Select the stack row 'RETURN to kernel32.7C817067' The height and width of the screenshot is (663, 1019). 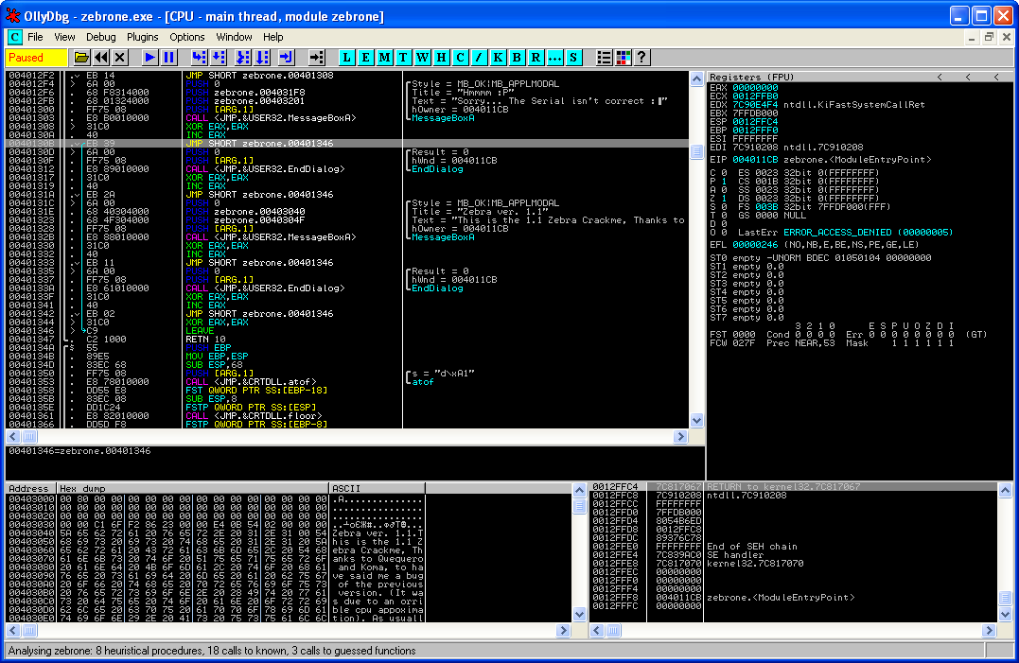pyautogui.click(x=794, y=486)
